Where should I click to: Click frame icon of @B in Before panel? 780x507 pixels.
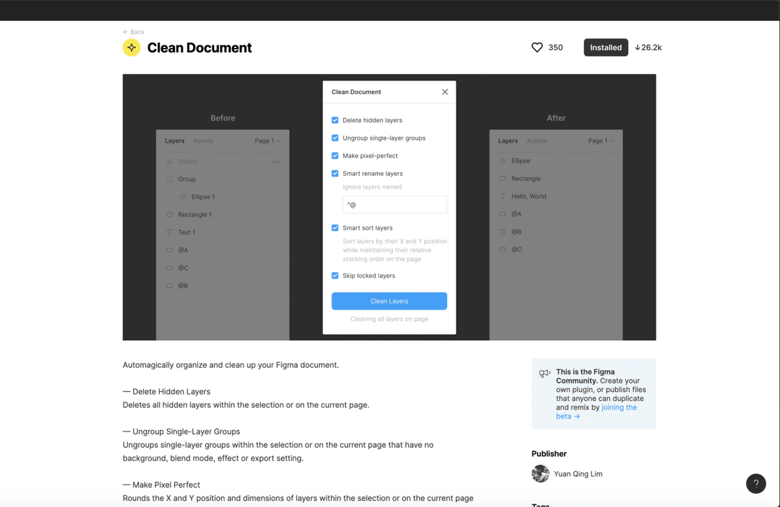click(170, 286)
